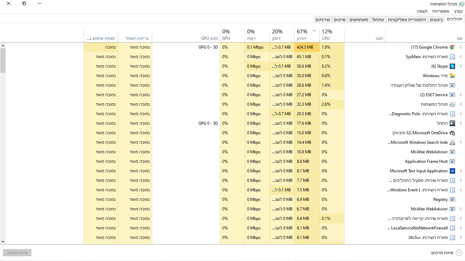
Task: Click Task Manager title bar icon
Action: (461, 4)
